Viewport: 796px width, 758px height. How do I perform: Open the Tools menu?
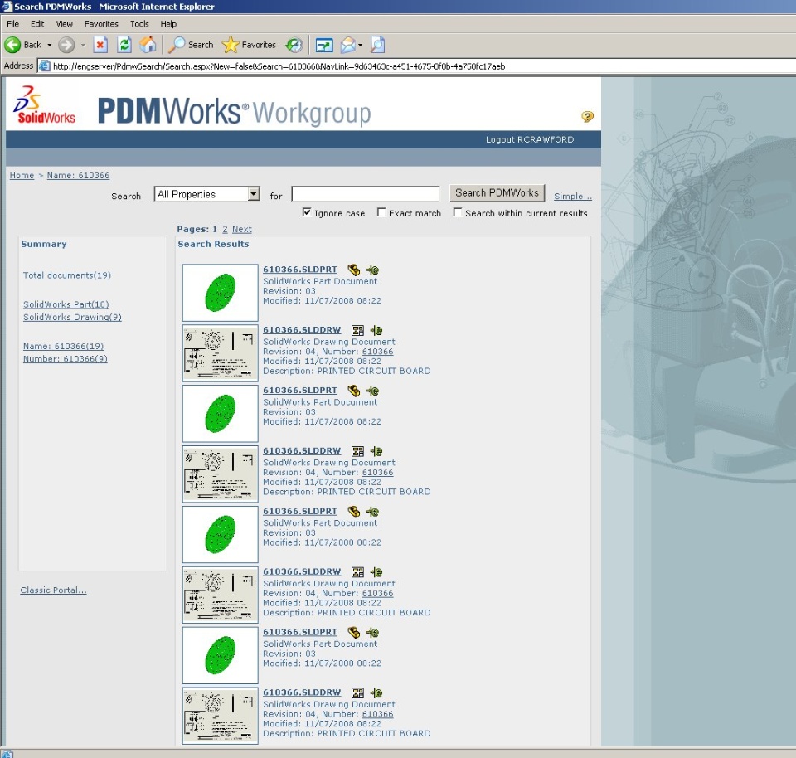[139, 24]
